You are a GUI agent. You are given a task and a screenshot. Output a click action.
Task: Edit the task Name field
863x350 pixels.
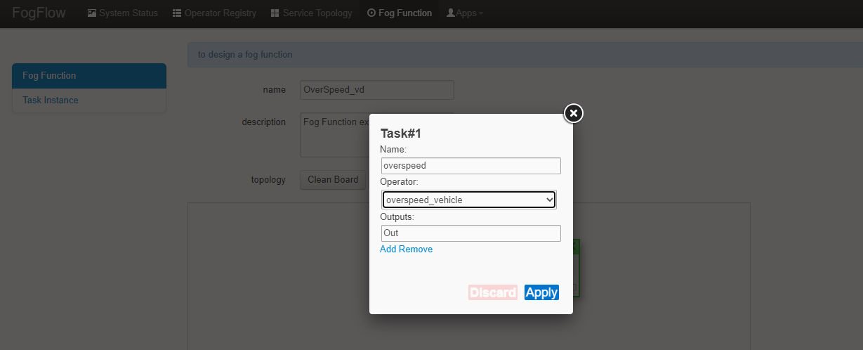[471, 166]
